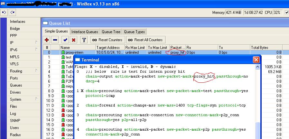Open MPLS menu item
Screen dimensions: 289x139
[x=14, y=57]
